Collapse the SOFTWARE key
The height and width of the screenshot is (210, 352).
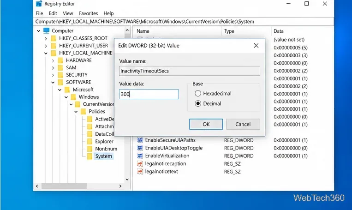(53, 83)
